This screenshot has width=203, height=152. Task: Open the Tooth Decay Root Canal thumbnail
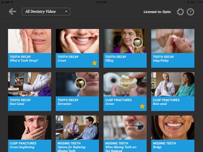tap(30, 84)
